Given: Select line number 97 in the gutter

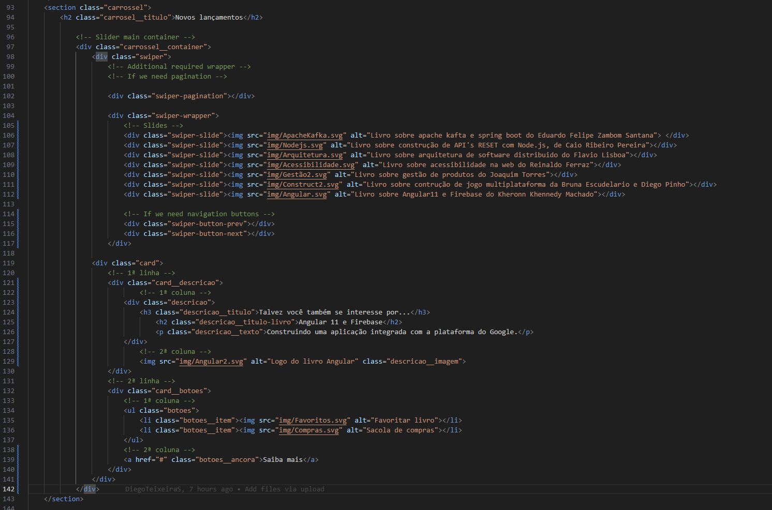Looking at the screenshot, I should [10, 47].
